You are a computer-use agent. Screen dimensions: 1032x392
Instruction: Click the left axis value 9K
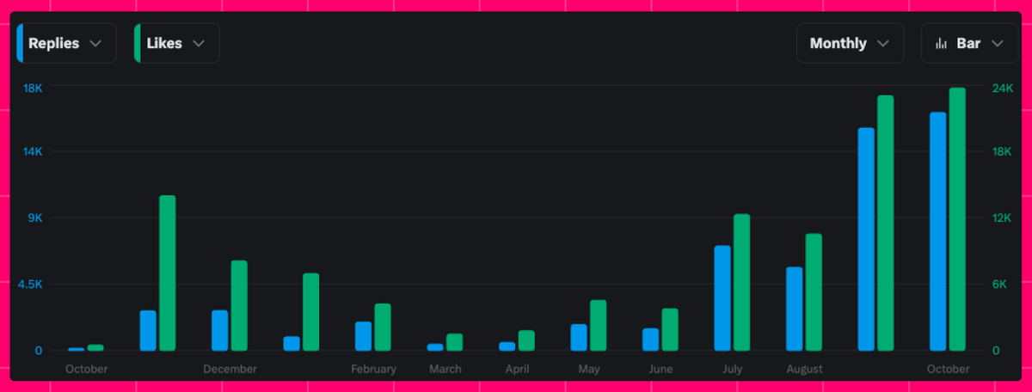coord(35,218)
